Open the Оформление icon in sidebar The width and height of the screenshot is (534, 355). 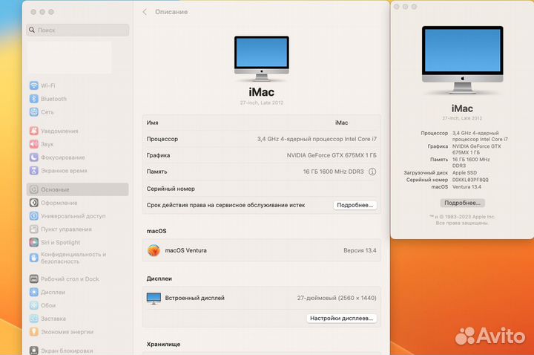coord(33,203)
